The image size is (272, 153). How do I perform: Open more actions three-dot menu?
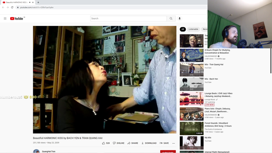173,143
